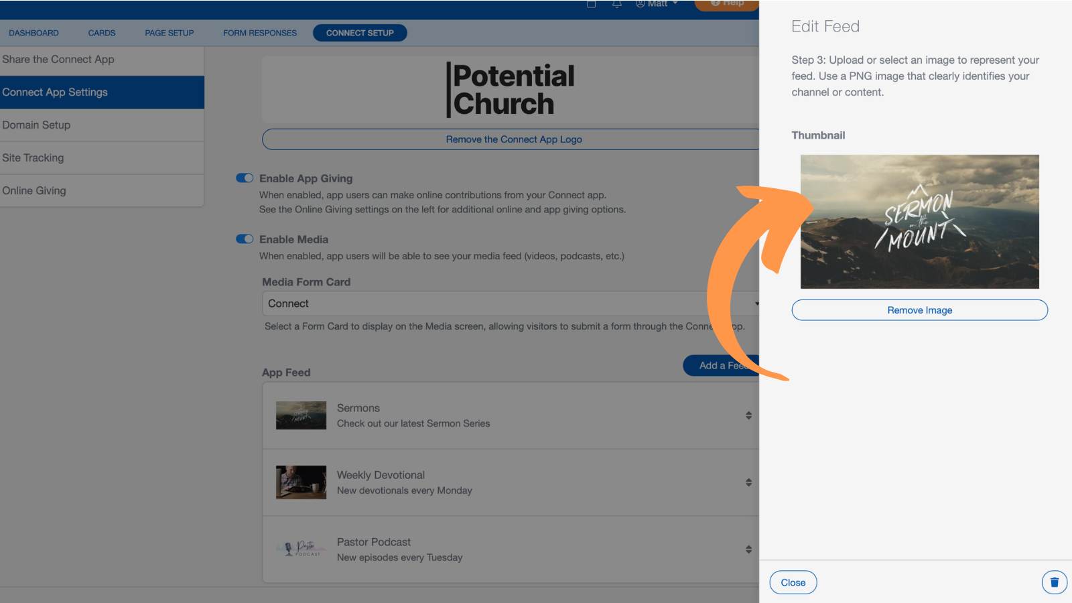Toggle the Enable Media switch
The width and height of the screenshot is (1072, 603).
[245, 239]
